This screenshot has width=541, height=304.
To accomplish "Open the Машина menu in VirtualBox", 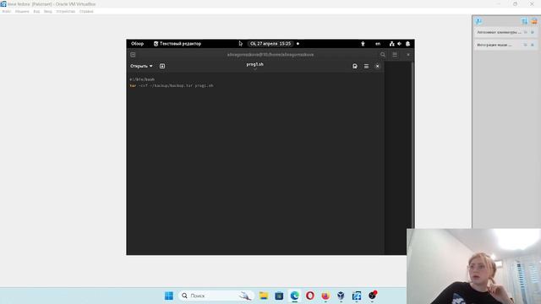I will pos(22,11).
